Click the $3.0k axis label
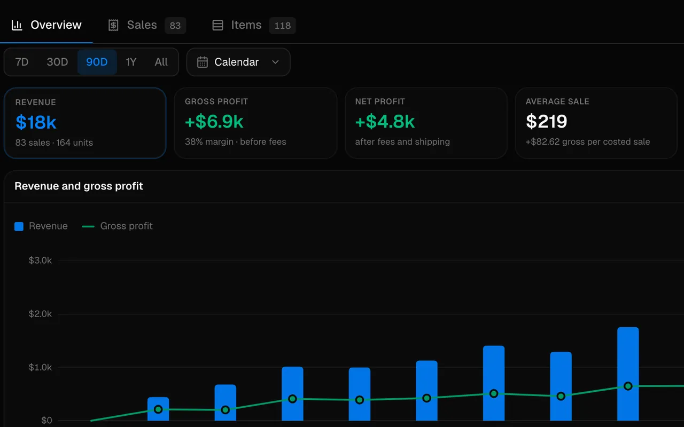This screenshot has height=427, width=684. 40,260
